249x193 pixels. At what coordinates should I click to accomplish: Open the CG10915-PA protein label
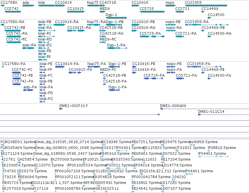pos(80,70)
